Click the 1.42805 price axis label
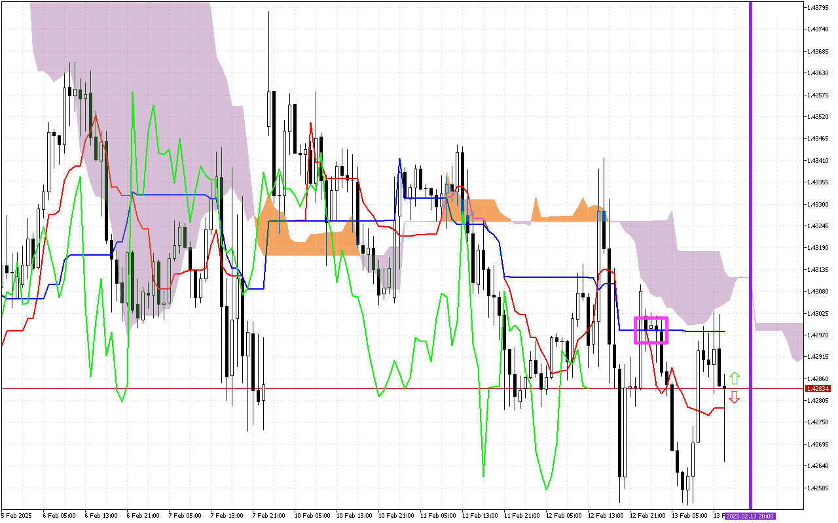The image size is (838, 523). [818, 401]
